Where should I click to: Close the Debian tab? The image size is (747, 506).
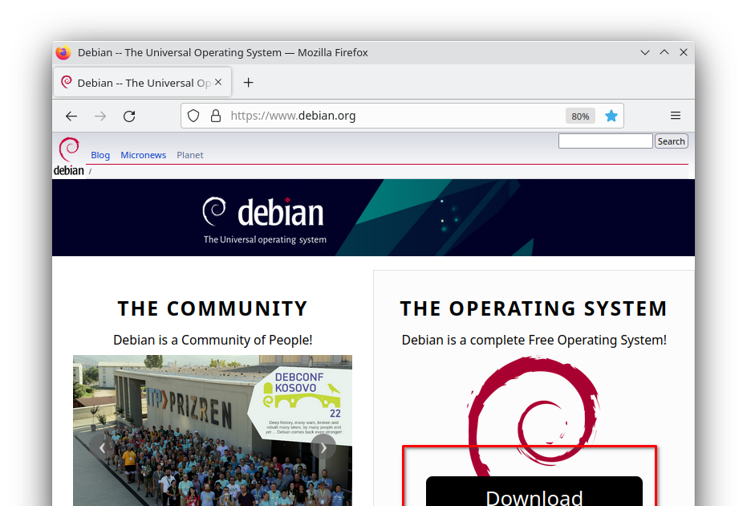point(218,82)
